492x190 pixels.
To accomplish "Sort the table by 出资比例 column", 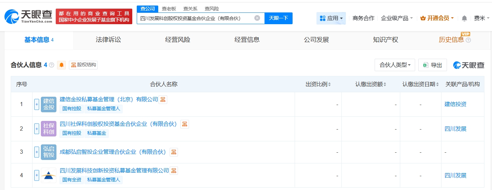I will 318,84.
